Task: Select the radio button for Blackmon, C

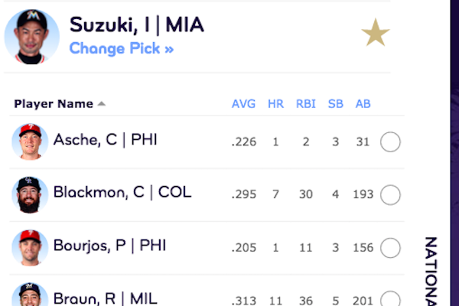Action: coord(390,195)
